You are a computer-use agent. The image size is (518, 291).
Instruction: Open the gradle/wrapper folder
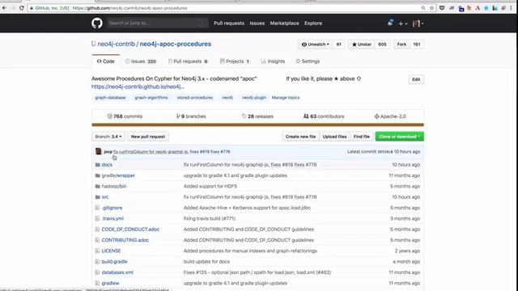click(x=118, y=175)
